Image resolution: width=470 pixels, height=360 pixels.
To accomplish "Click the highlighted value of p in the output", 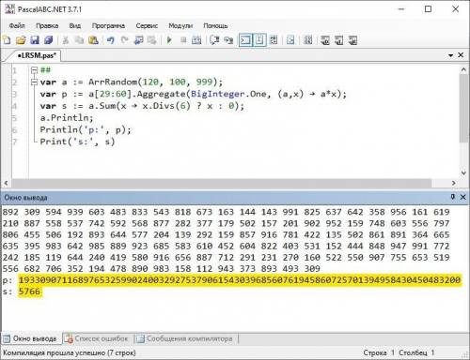I will [x=240, y=280].
